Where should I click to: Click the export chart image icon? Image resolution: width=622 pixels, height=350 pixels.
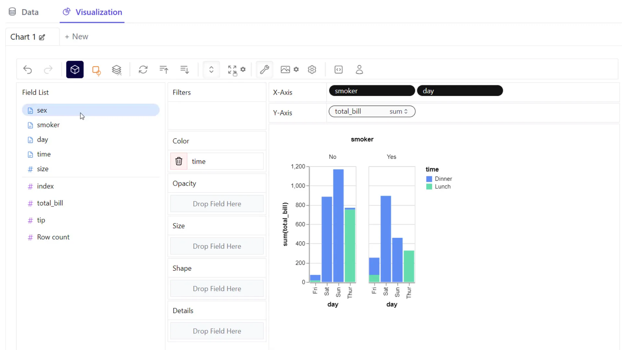tap(285, 69)
